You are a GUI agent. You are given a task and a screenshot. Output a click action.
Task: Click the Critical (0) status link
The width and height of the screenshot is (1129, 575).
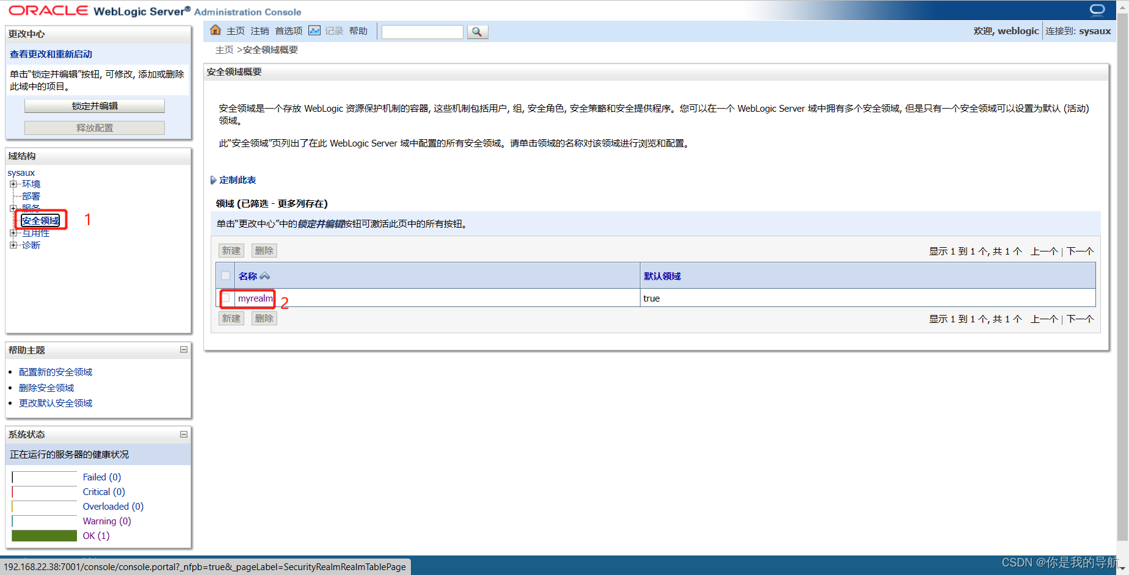104,492
